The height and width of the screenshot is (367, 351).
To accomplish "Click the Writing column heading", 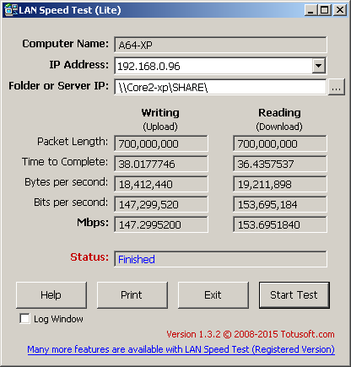I will (160, 112).
